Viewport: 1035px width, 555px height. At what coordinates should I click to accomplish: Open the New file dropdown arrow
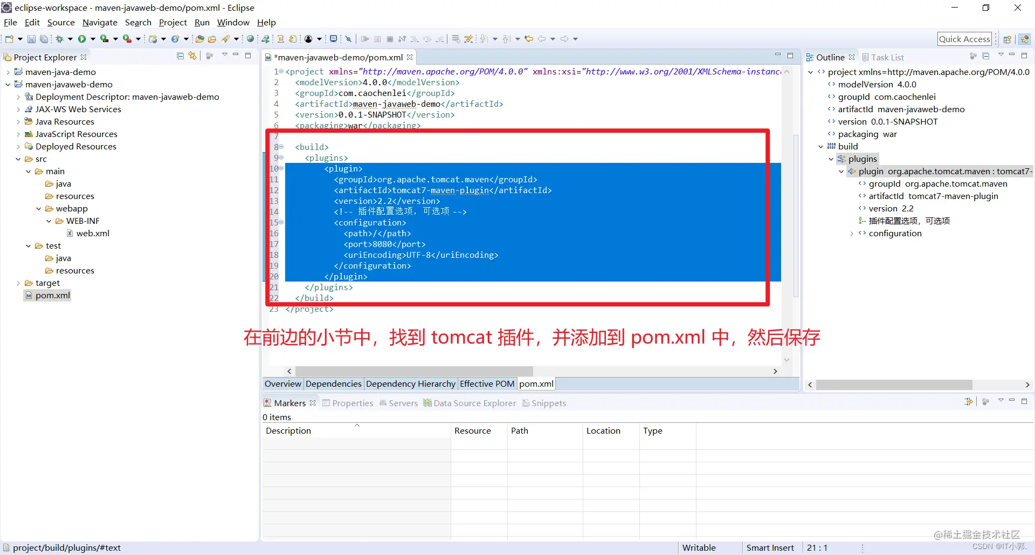pyautogui.click(x=20, y=39)
